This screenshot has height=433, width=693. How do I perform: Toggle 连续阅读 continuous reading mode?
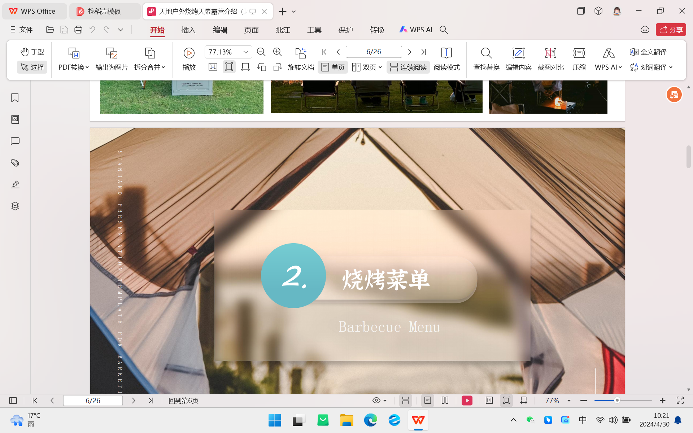tap(408, 67)
